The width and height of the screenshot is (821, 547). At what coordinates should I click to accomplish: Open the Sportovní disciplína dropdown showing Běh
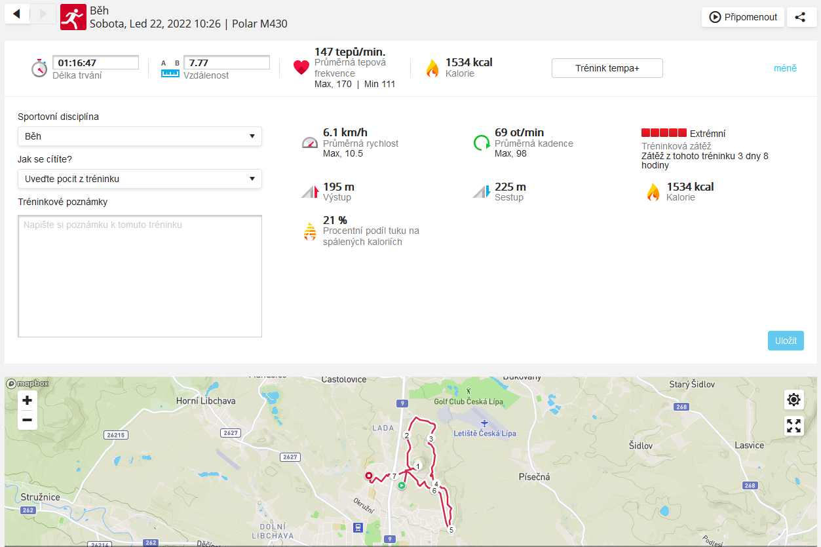[x=140, y=136]
